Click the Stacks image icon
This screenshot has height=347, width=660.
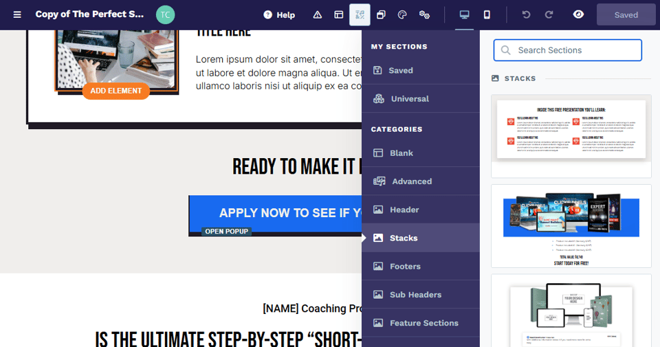[x=378, y=238]
